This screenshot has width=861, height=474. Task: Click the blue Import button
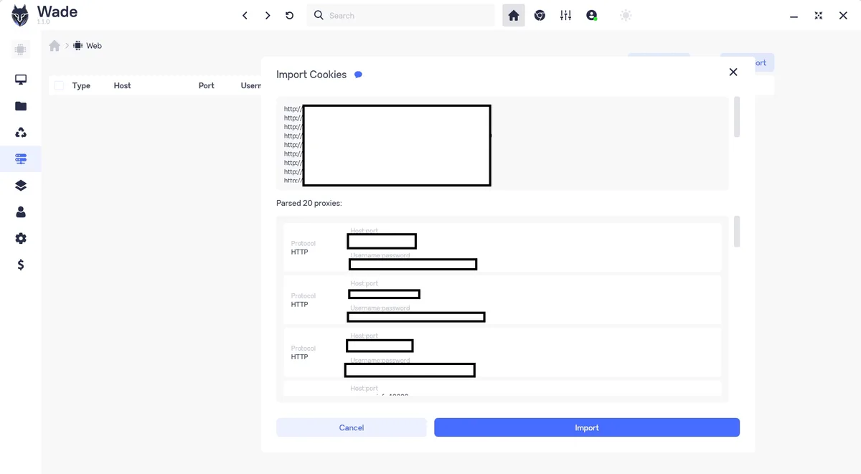(587, 427)
